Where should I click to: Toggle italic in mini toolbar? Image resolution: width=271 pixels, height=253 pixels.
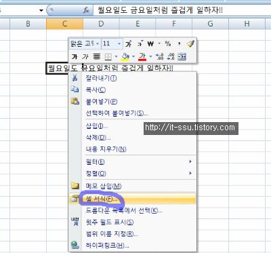(x=85, y=56)
